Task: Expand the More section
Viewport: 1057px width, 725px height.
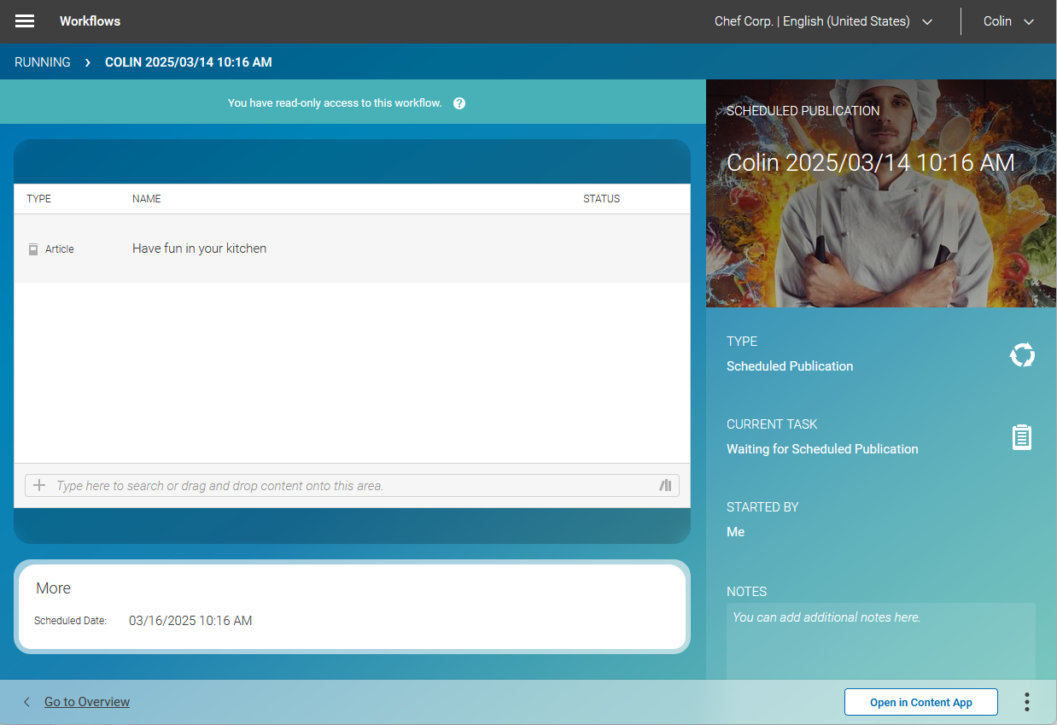Action: (x=53, y=588)
